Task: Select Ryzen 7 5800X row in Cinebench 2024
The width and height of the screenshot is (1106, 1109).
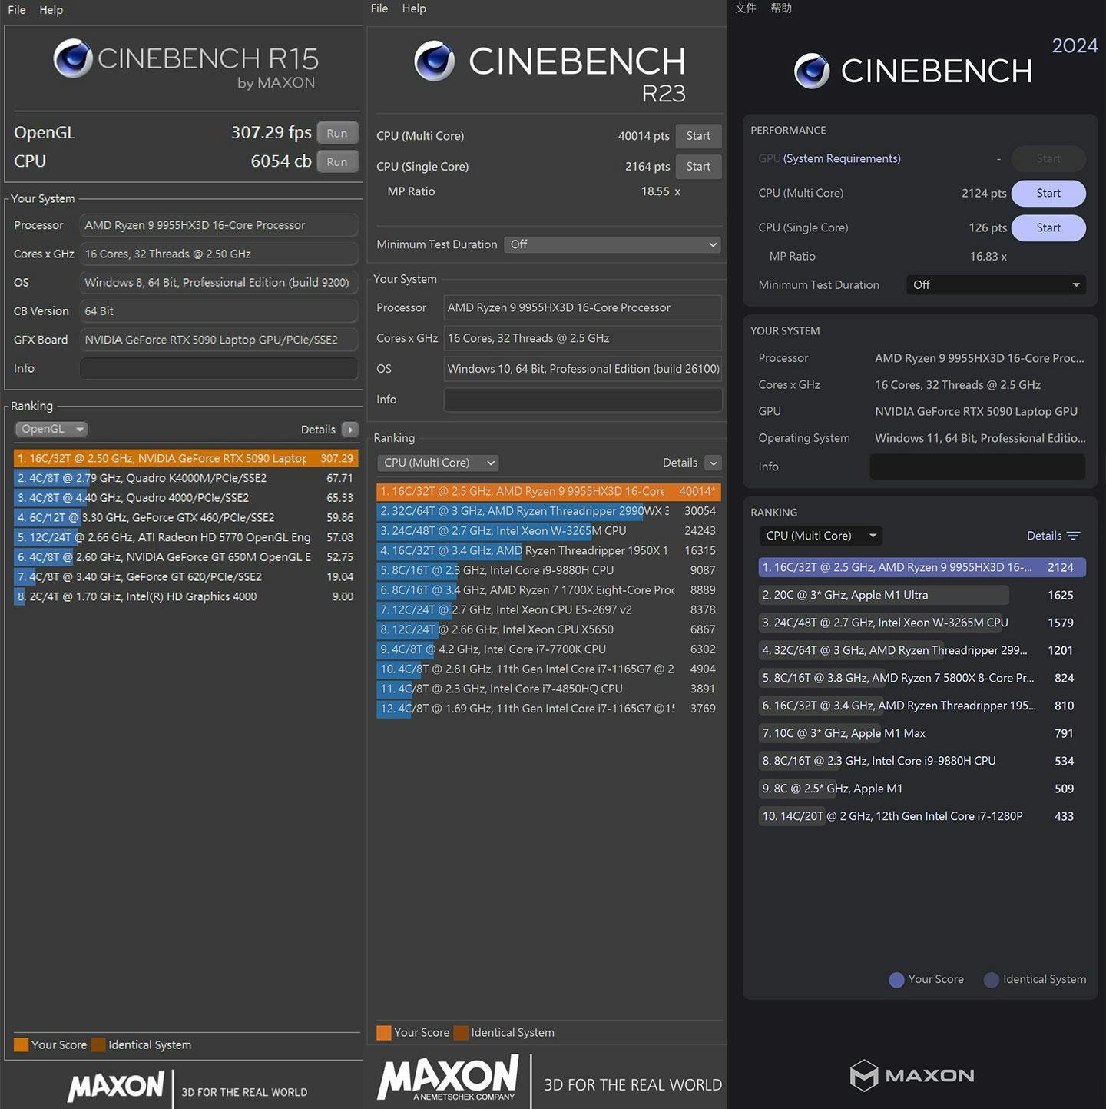Action: click(922, 678)
